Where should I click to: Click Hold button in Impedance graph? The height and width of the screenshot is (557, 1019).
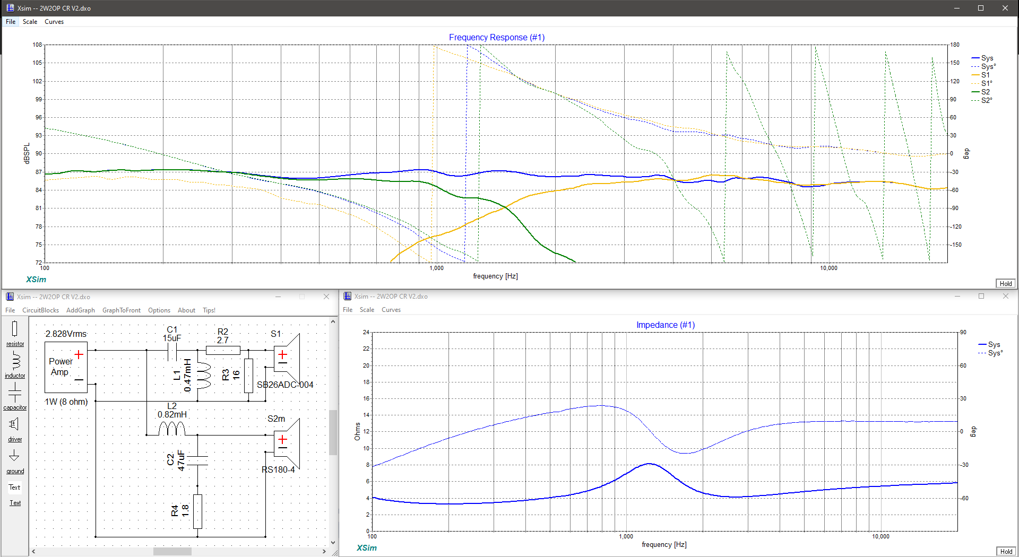(x=1006, y=551)
